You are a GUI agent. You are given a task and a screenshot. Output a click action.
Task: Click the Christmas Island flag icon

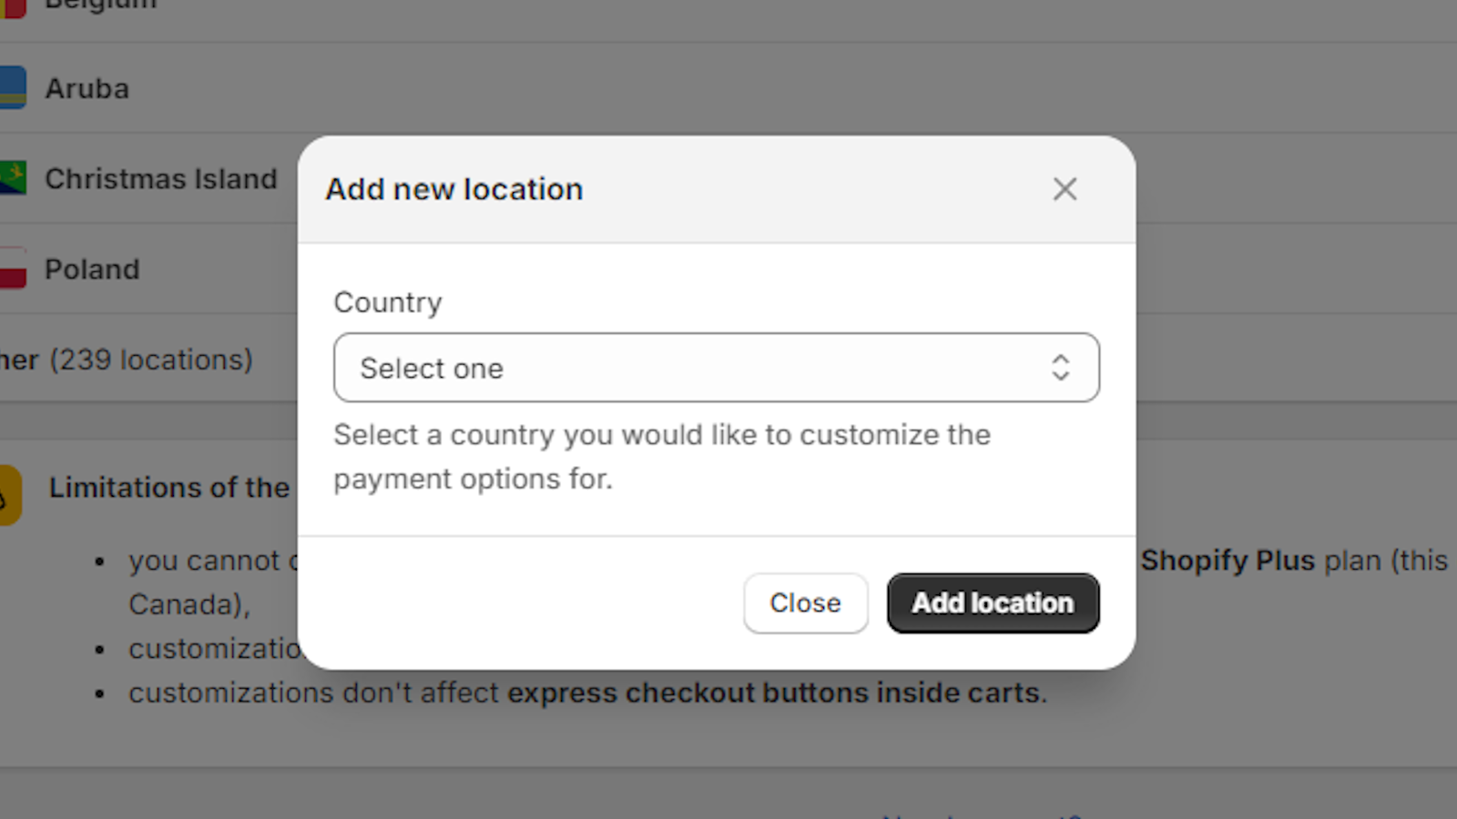click(11, 178)
